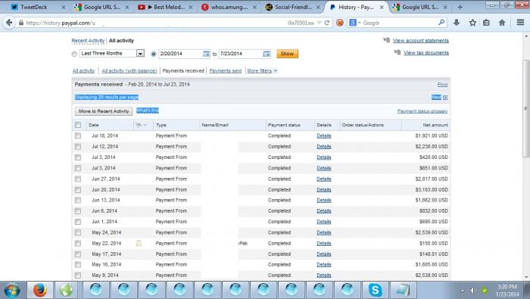530x299 pixels.
Task: Tick the Jun 20, 2014 payment checkbox
Action: (x=78, y=190)
